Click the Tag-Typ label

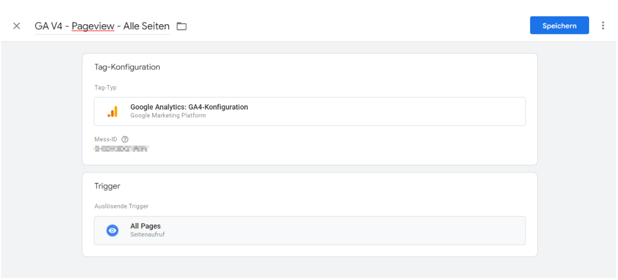coord(106,88)
